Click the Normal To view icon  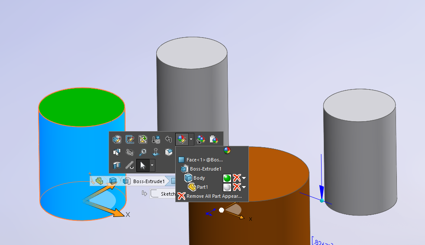coord(156,152)
